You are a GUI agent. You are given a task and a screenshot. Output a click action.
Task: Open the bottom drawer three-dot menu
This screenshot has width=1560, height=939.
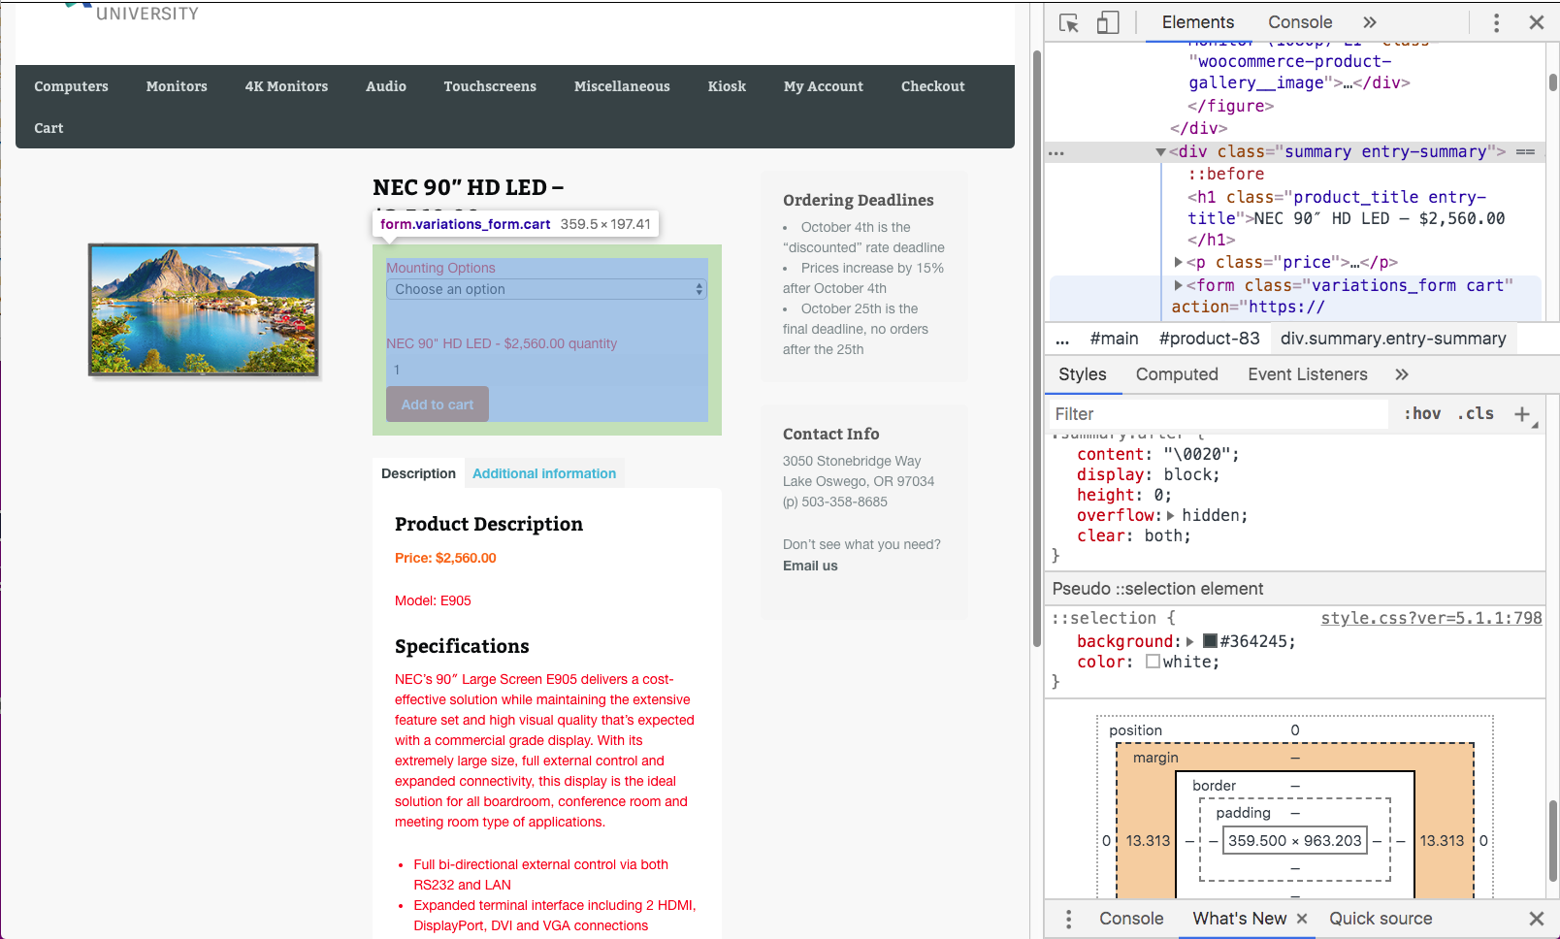(x=1068, y=919)
